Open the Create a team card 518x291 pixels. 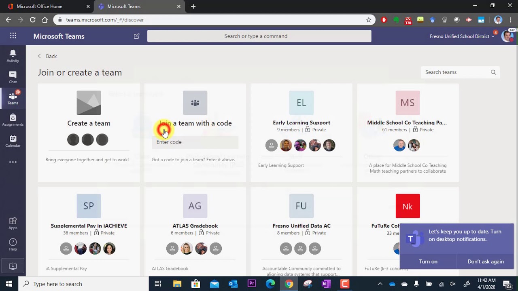[89, 133]
